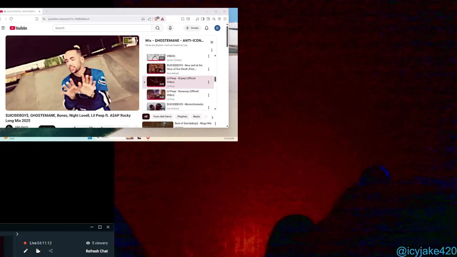Open options for $UICIDEBOY$ Monochromatic track

click(209, 107)
